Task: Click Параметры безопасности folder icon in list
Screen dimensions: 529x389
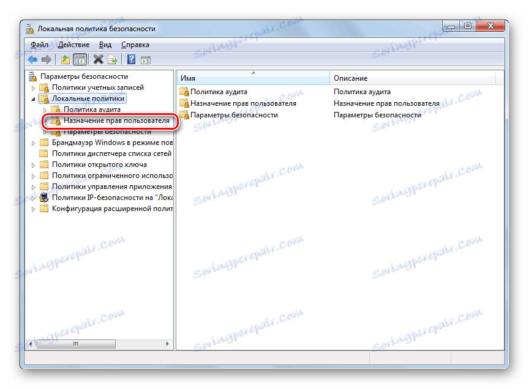Action: (184, 115)
